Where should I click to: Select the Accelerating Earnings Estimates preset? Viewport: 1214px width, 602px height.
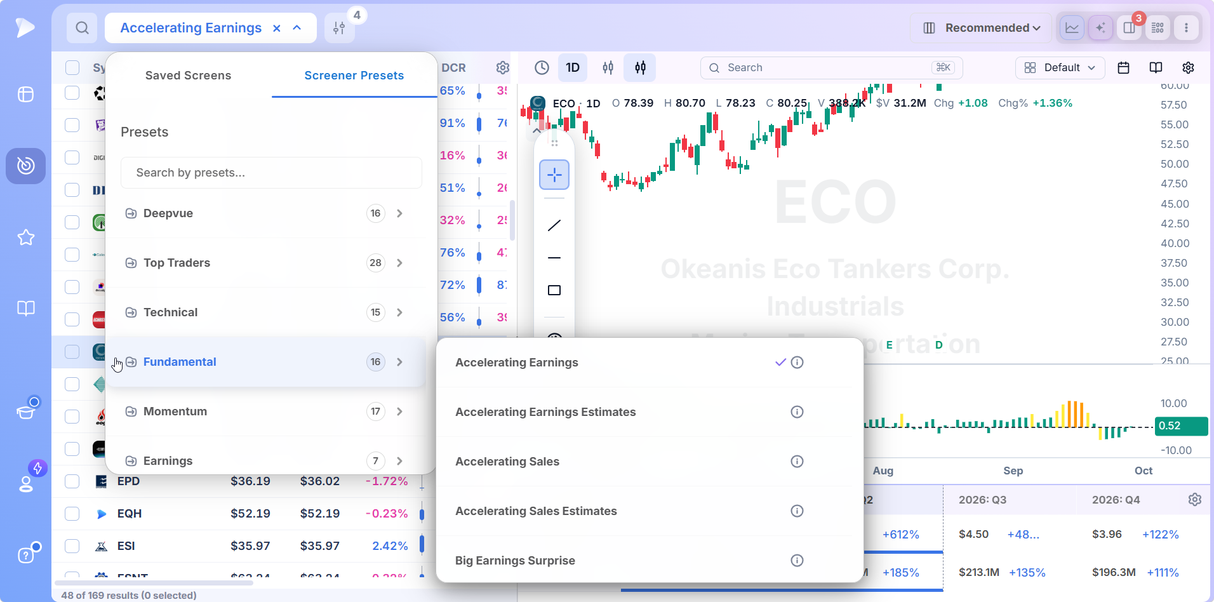pos(545,412)
